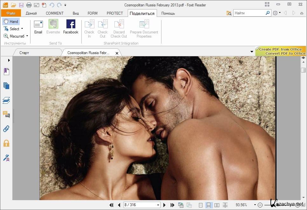Show the Attachments paperclip panel
Screen dimensions: 307x210
pos(6,129)
